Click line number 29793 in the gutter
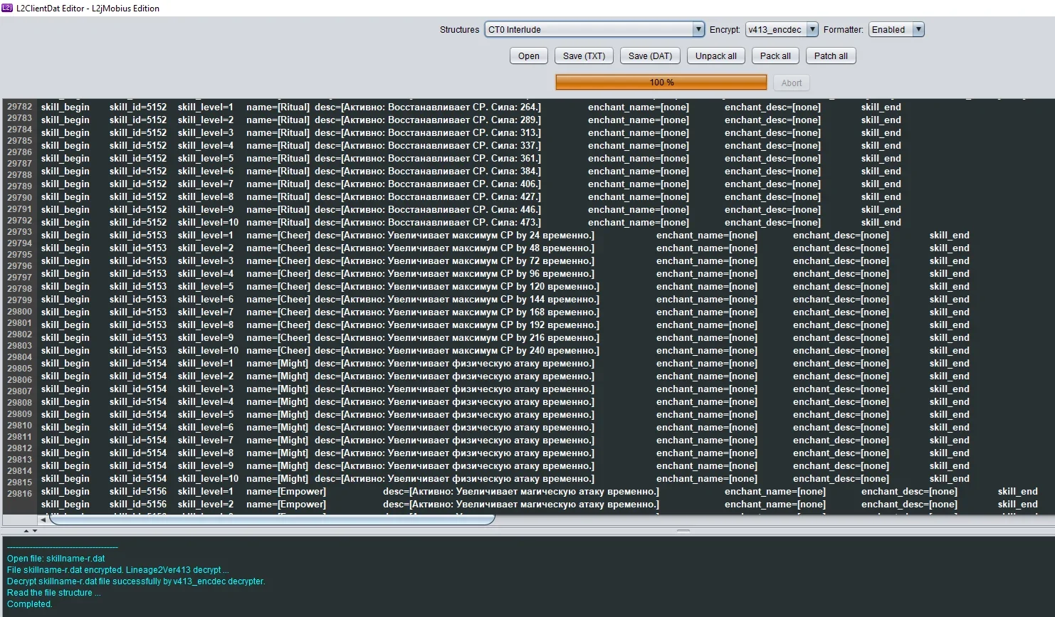Image resolution: width=1055 pixels, height=617 pixels. [20, 232]
